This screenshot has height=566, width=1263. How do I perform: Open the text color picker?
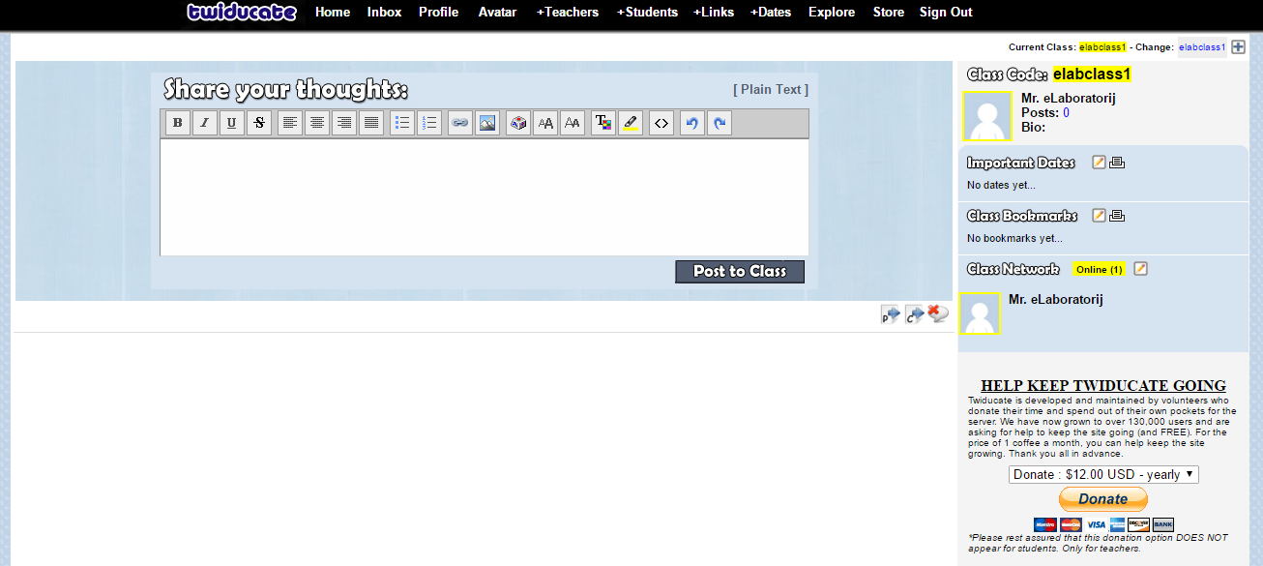point(602,123)
